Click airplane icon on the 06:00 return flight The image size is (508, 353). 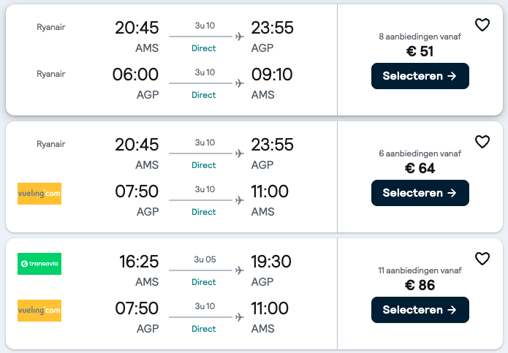click(x=239, y=83)
